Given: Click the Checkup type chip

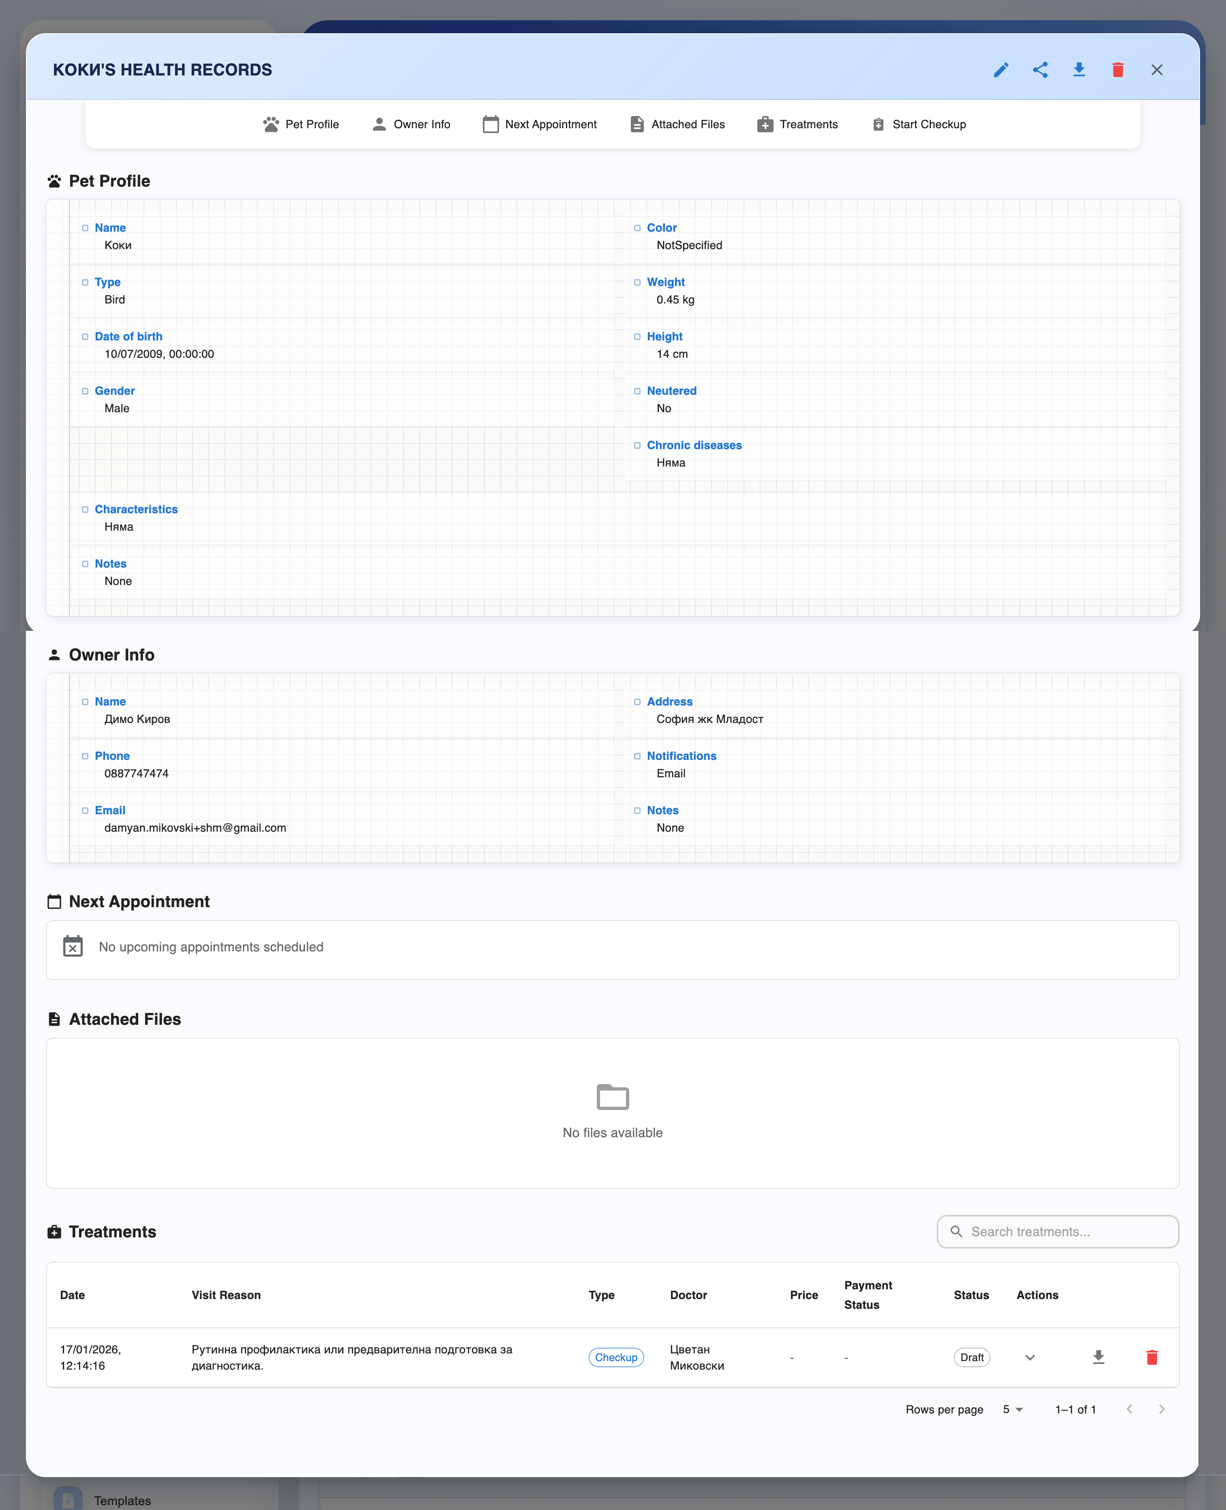Looking at the screenshot, I should click(x=616, y=1357).
